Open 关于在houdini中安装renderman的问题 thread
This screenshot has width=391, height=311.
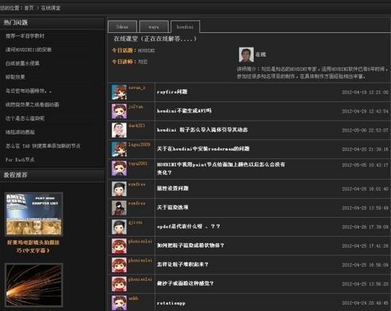click(204, 149)
